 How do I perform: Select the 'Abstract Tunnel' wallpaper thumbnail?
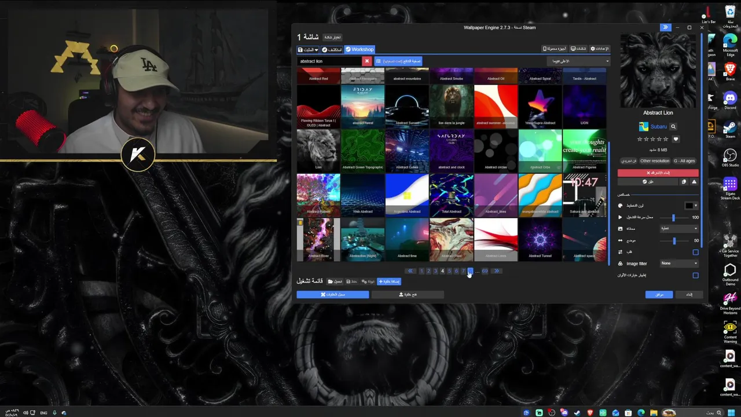click(540, 239)
